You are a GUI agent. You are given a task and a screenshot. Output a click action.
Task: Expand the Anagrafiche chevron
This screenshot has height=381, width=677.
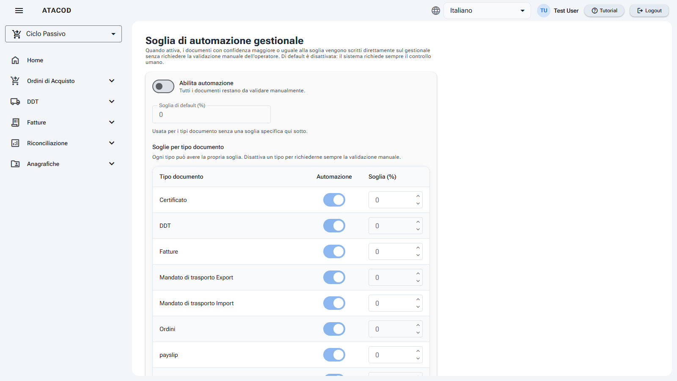click(112, 164)
